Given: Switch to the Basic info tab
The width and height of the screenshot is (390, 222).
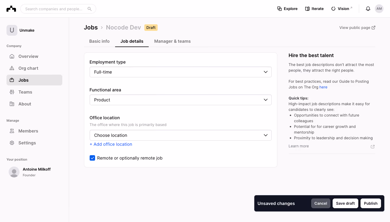Looking at the screenshot, I should click(x=99, y=41).
